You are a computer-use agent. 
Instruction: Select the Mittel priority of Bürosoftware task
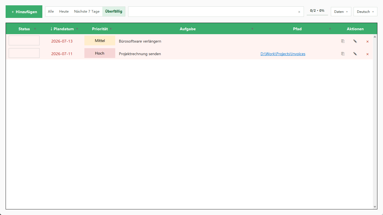pos(100,41)
